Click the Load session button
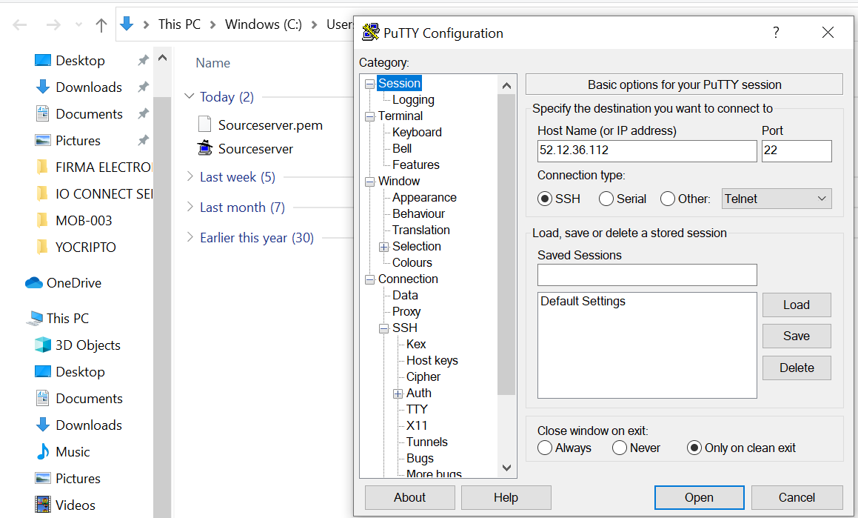Viewport: 858px width, 518px height. [796, 305]
